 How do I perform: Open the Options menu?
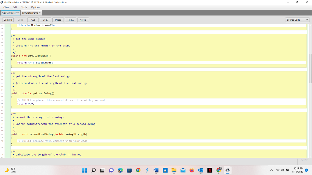point(35,7)
